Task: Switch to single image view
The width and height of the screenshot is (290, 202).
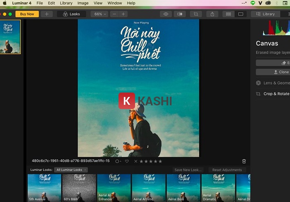Action: [241, 14]
